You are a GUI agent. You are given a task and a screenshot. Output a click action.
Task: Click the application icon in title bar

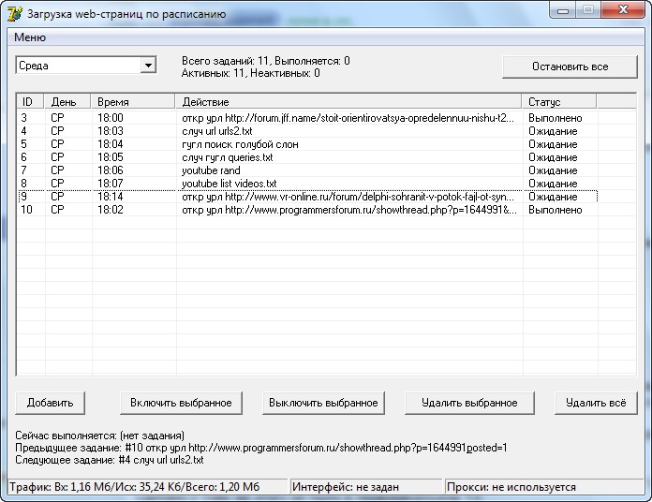pos(15,13)
